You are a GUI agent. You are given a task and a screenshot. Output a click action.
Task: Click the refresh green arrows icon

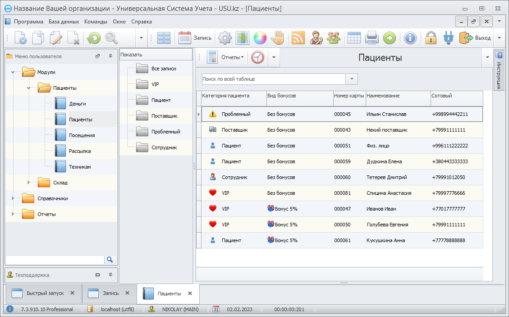(94, 38)
